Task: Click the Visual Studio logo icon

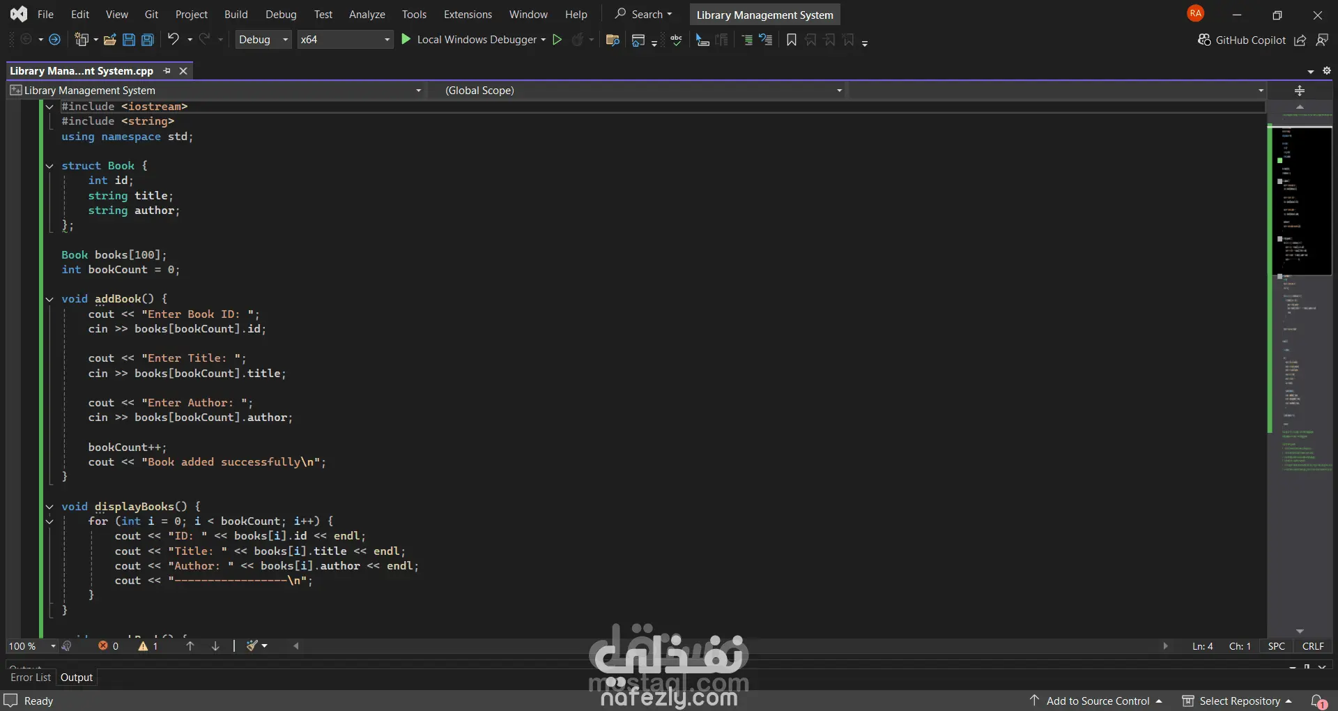Action: point(19,14)
